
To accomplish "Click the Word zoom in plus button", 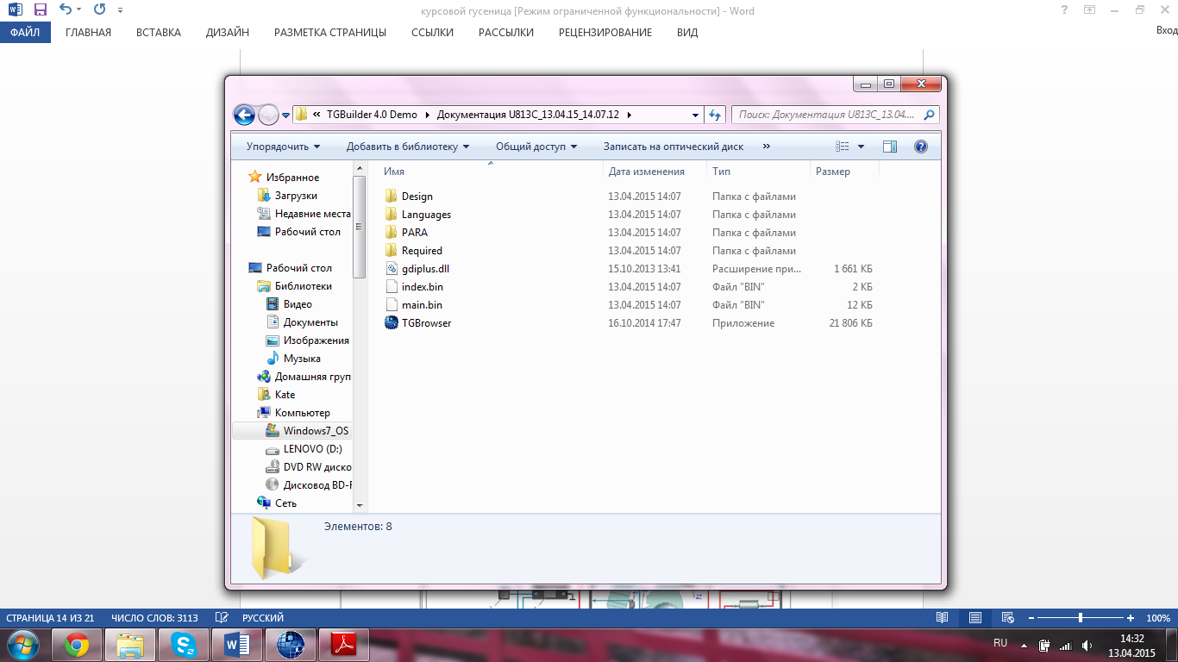I will coord(1131,618).
